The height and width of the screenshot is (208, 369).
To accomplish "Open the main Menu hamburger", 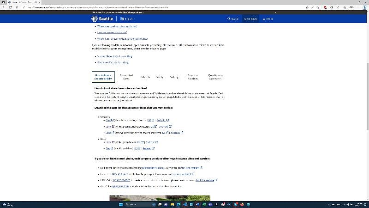I will (x=268, y=19).
